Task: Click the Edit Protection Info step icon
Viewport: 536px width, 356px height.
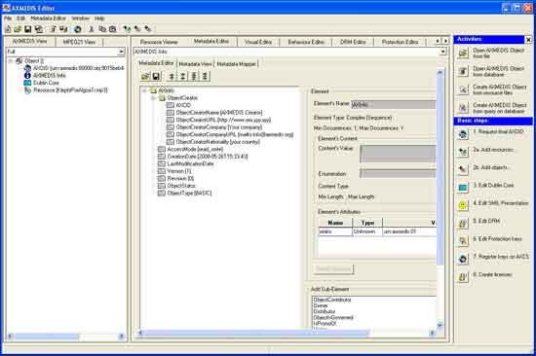Action: coord(463,241)
